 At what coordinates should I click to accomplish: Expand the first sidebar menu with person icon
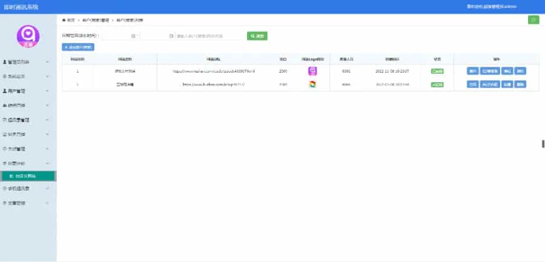[28, 62]
